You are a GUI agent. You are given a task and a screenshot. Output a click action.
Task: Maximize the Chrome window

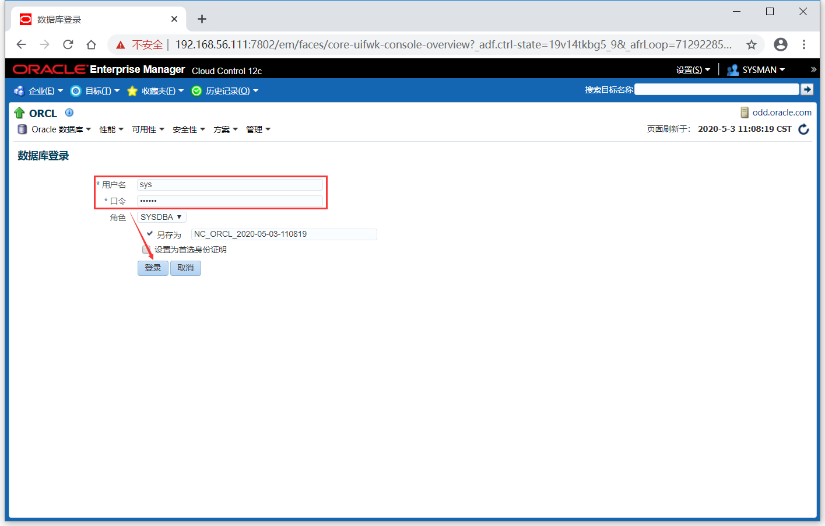pos(770,12)
